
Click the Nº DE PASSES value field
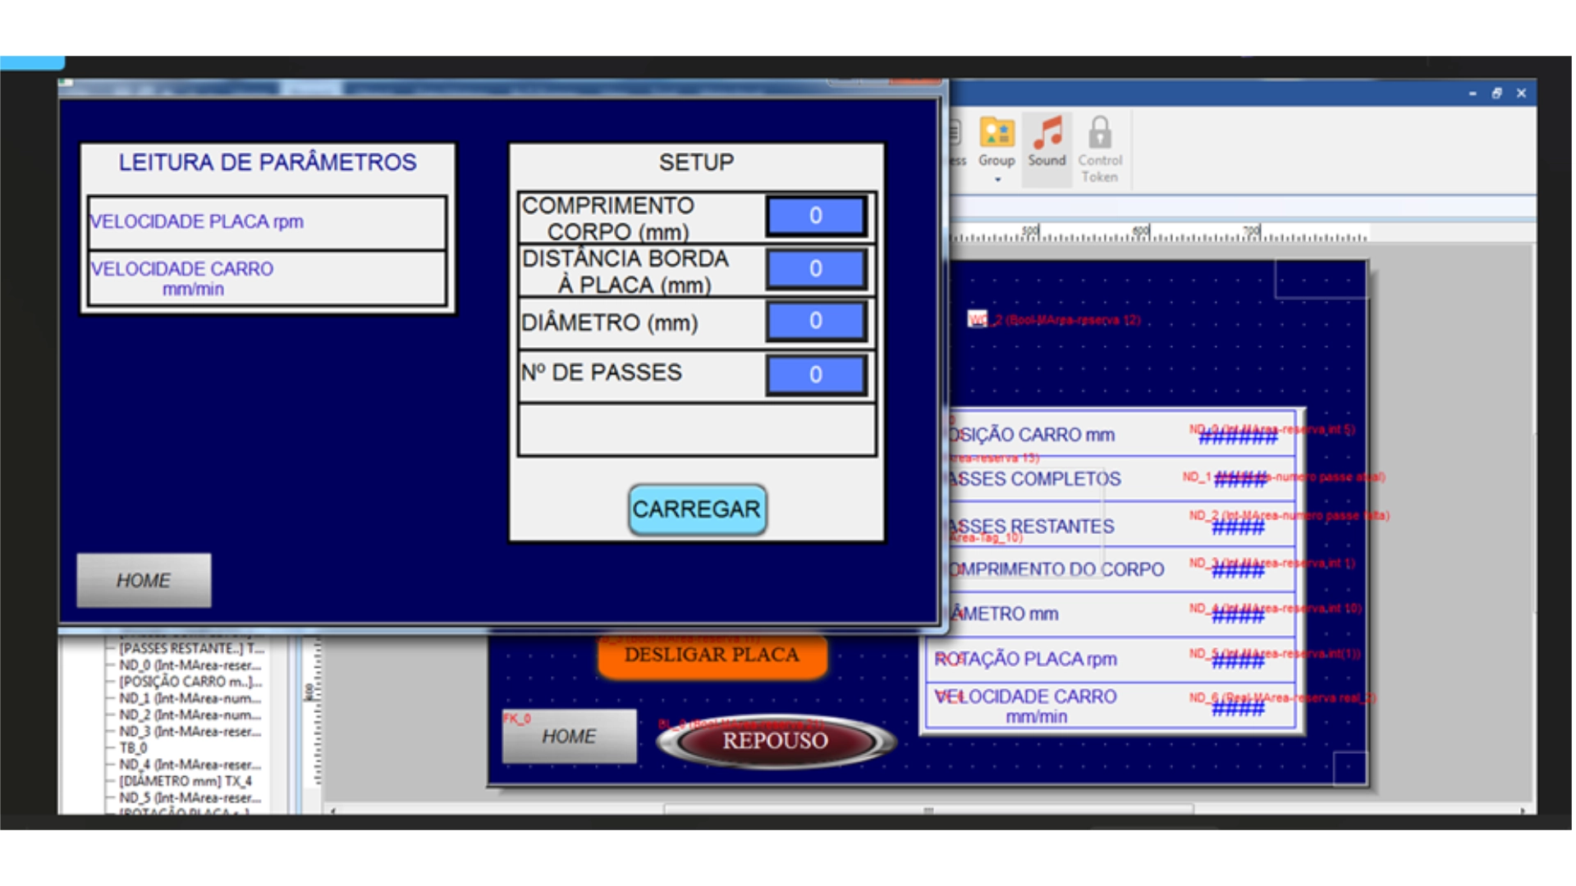(x=815, y=374)
